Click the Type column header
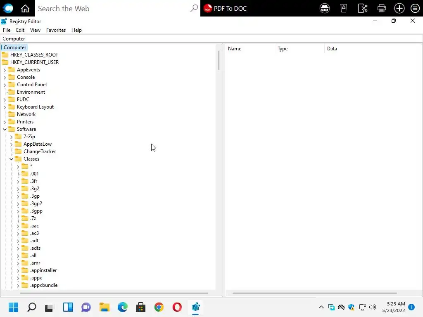 coord(299,49)
